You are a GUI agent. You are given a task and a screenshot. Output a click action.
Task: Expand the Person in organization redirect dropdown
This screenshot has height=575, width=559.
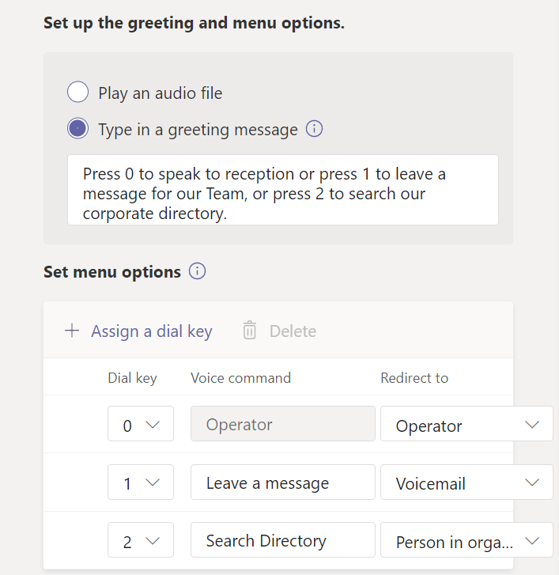click(466, 542)
